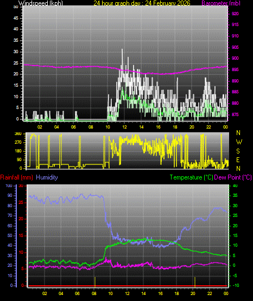Click the 15 windspeed axis value
This screenshot has height=301, width=253.
[16, 86]
